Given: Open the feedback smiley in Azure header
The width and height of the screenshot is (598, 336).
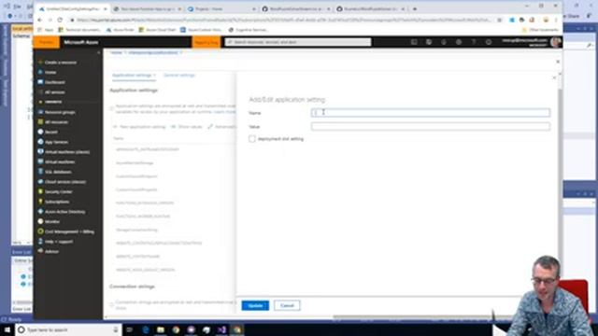Looking at the screenshot, I should [x=488, y=42].
